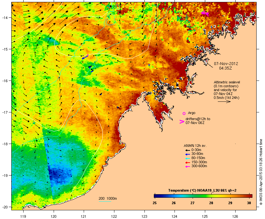Click the latitude axis label -16

pyautogui.click(x=5, y=81)
